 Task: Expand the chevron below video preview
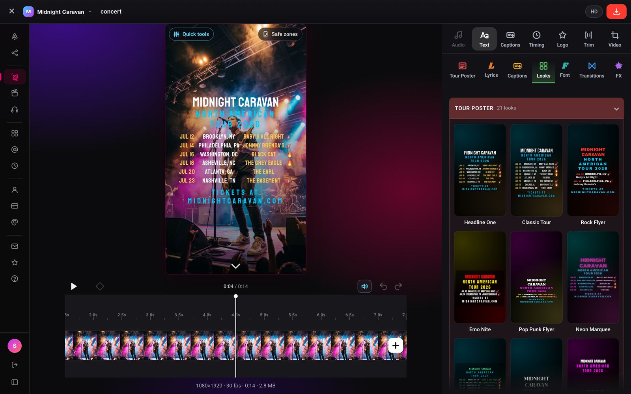pos(236,266)
